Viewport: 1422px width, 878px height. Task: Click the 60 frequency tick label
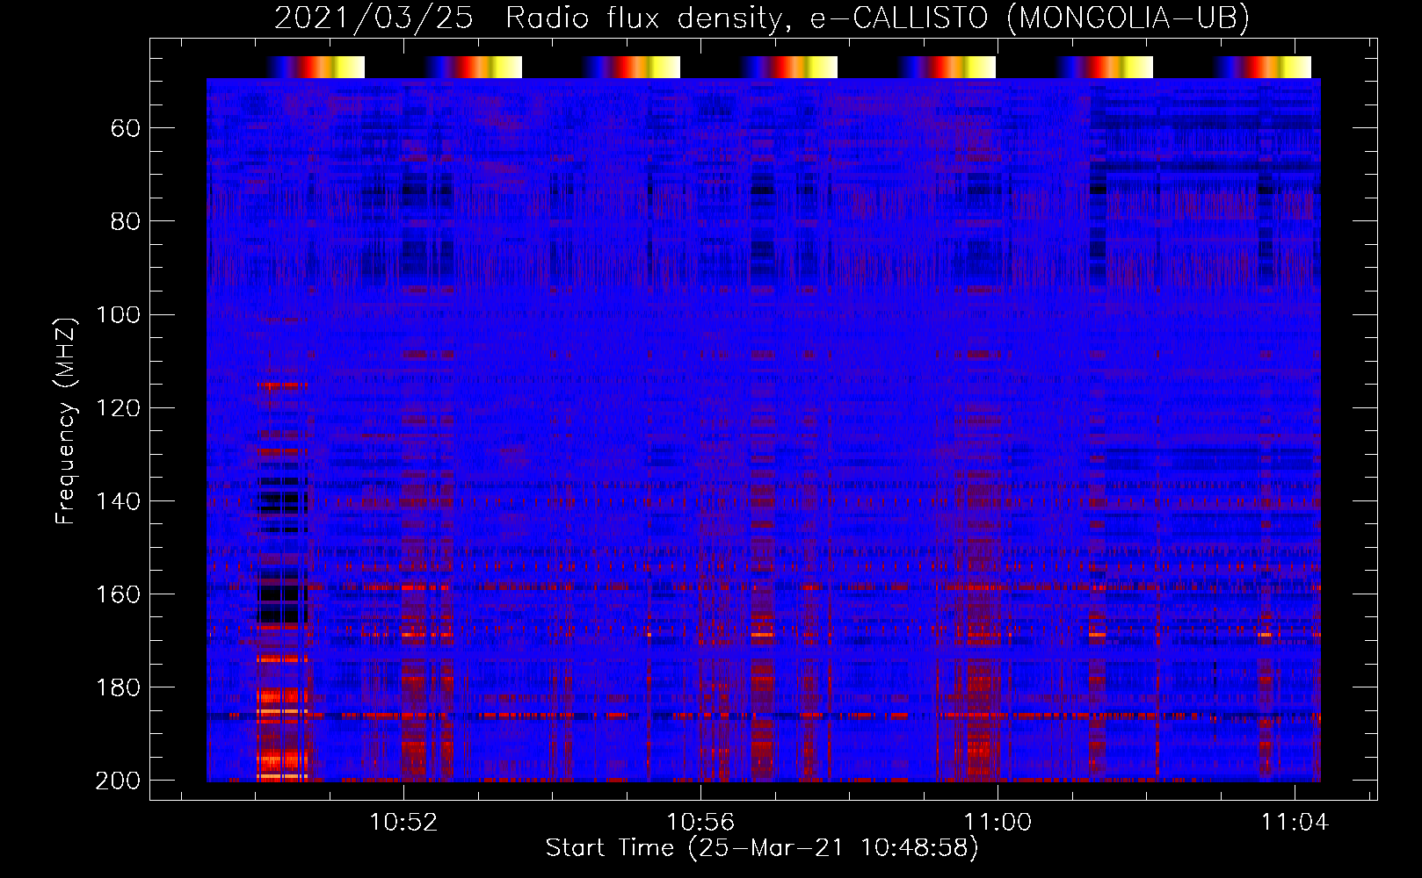coord(126,129)
